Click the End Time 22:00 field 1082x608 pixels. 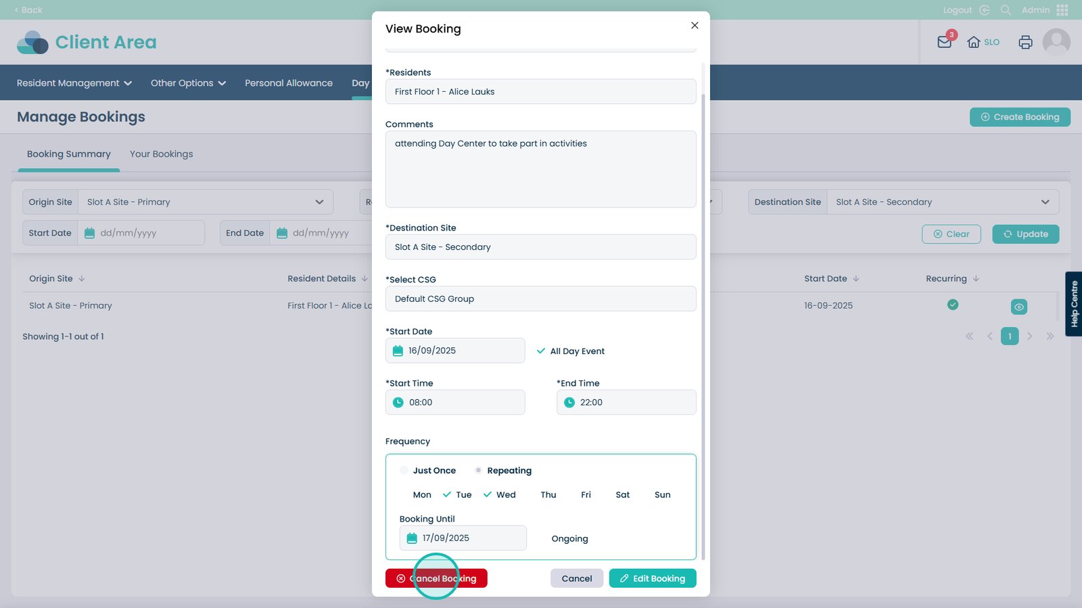click(626, 403)
